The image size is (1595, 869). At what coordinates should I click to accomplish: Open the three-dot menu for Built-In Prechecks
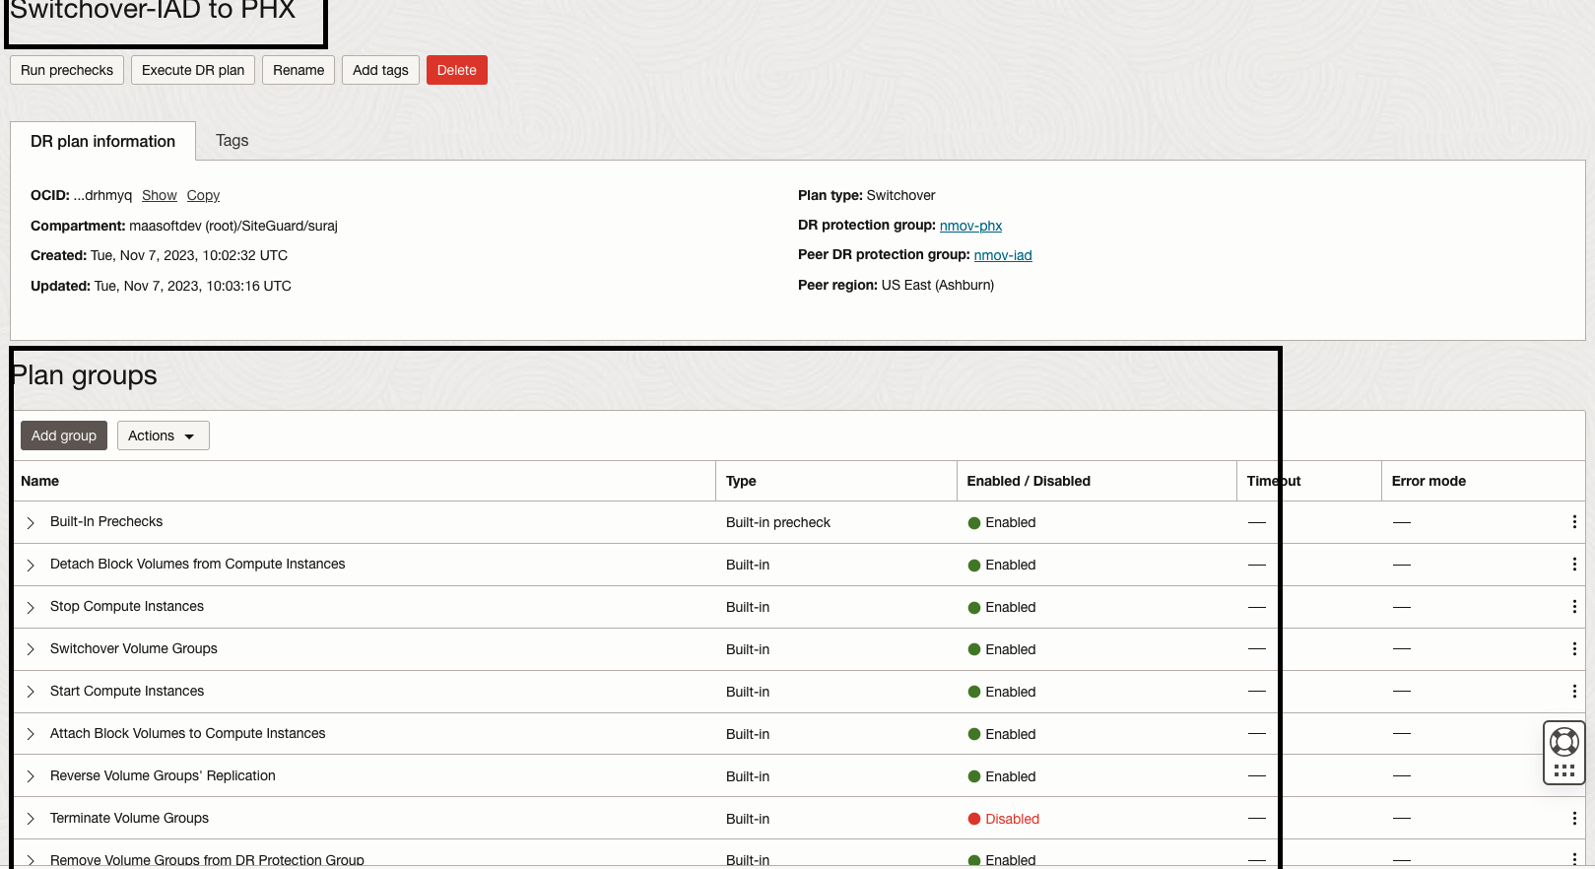[x=1574, y=522]
